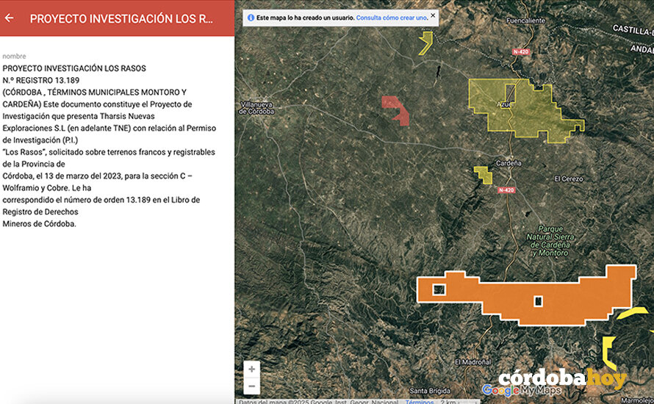Click the Google My Maps logo
Screen dimensions: 654x404
point(522,390)
